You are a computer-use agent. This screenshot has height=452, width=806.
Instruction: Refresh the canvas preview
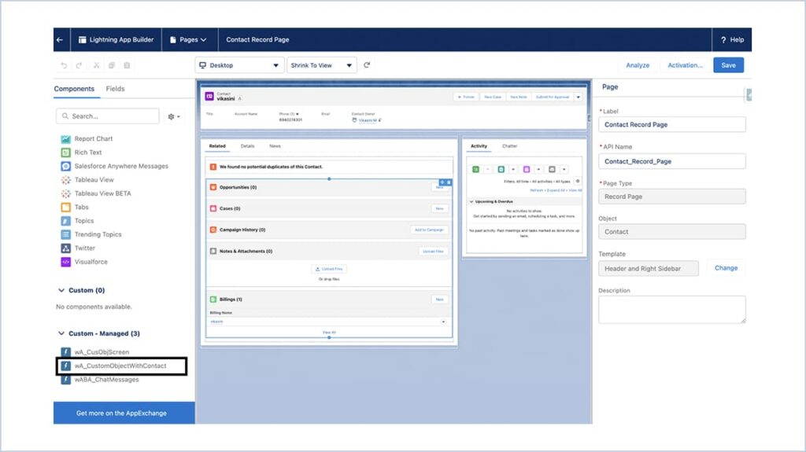(367, 65)
